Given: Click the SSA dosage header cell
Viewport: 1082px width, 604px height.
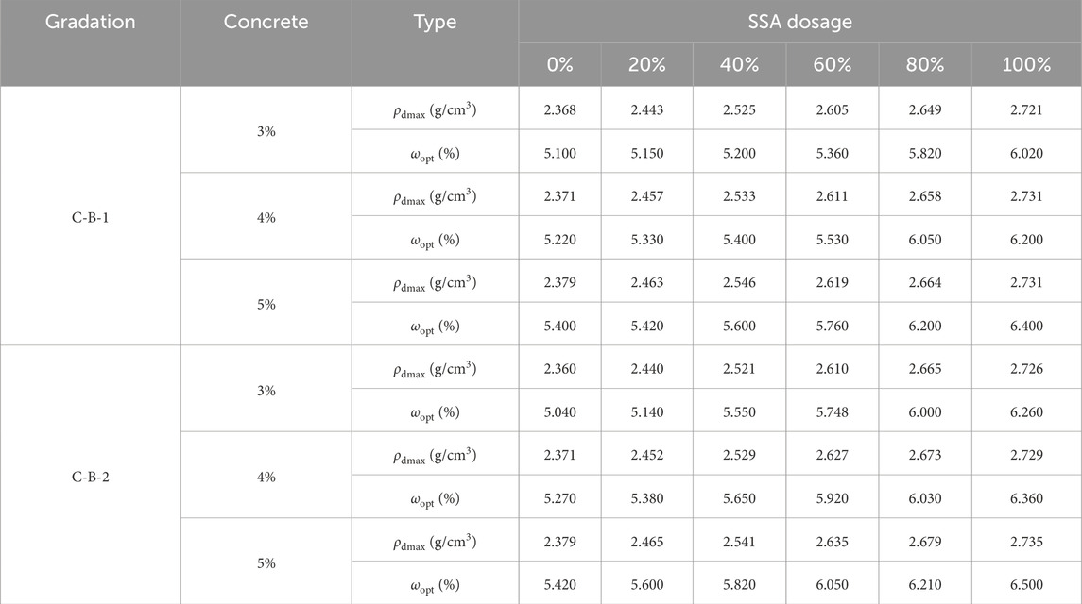Looking at the screenshot, I should (799, 22).
